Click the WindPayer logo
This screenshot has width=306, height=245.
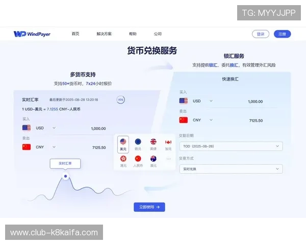(32, 34)
